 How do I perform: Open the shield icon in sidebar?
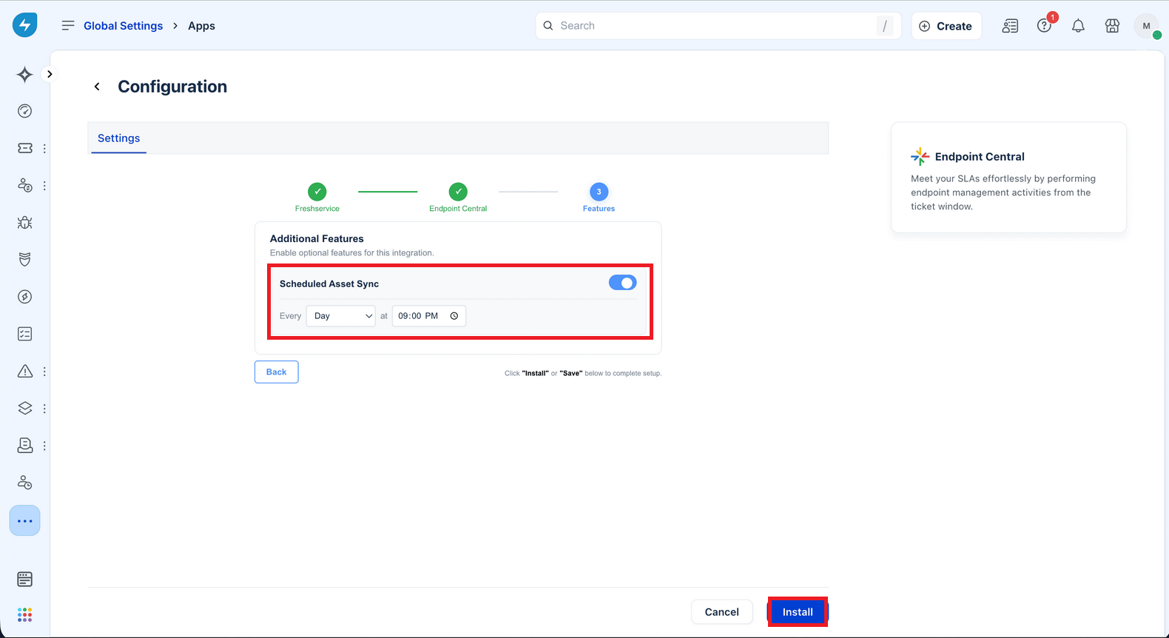pos(24,259)
